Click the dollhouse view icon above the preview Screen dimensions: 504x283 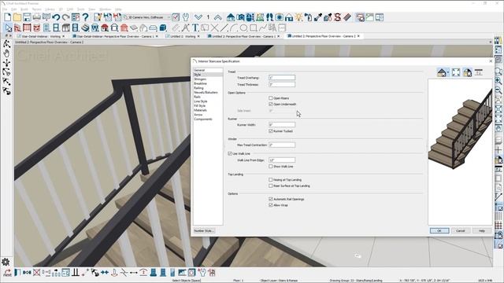click(x=442, y=72)
